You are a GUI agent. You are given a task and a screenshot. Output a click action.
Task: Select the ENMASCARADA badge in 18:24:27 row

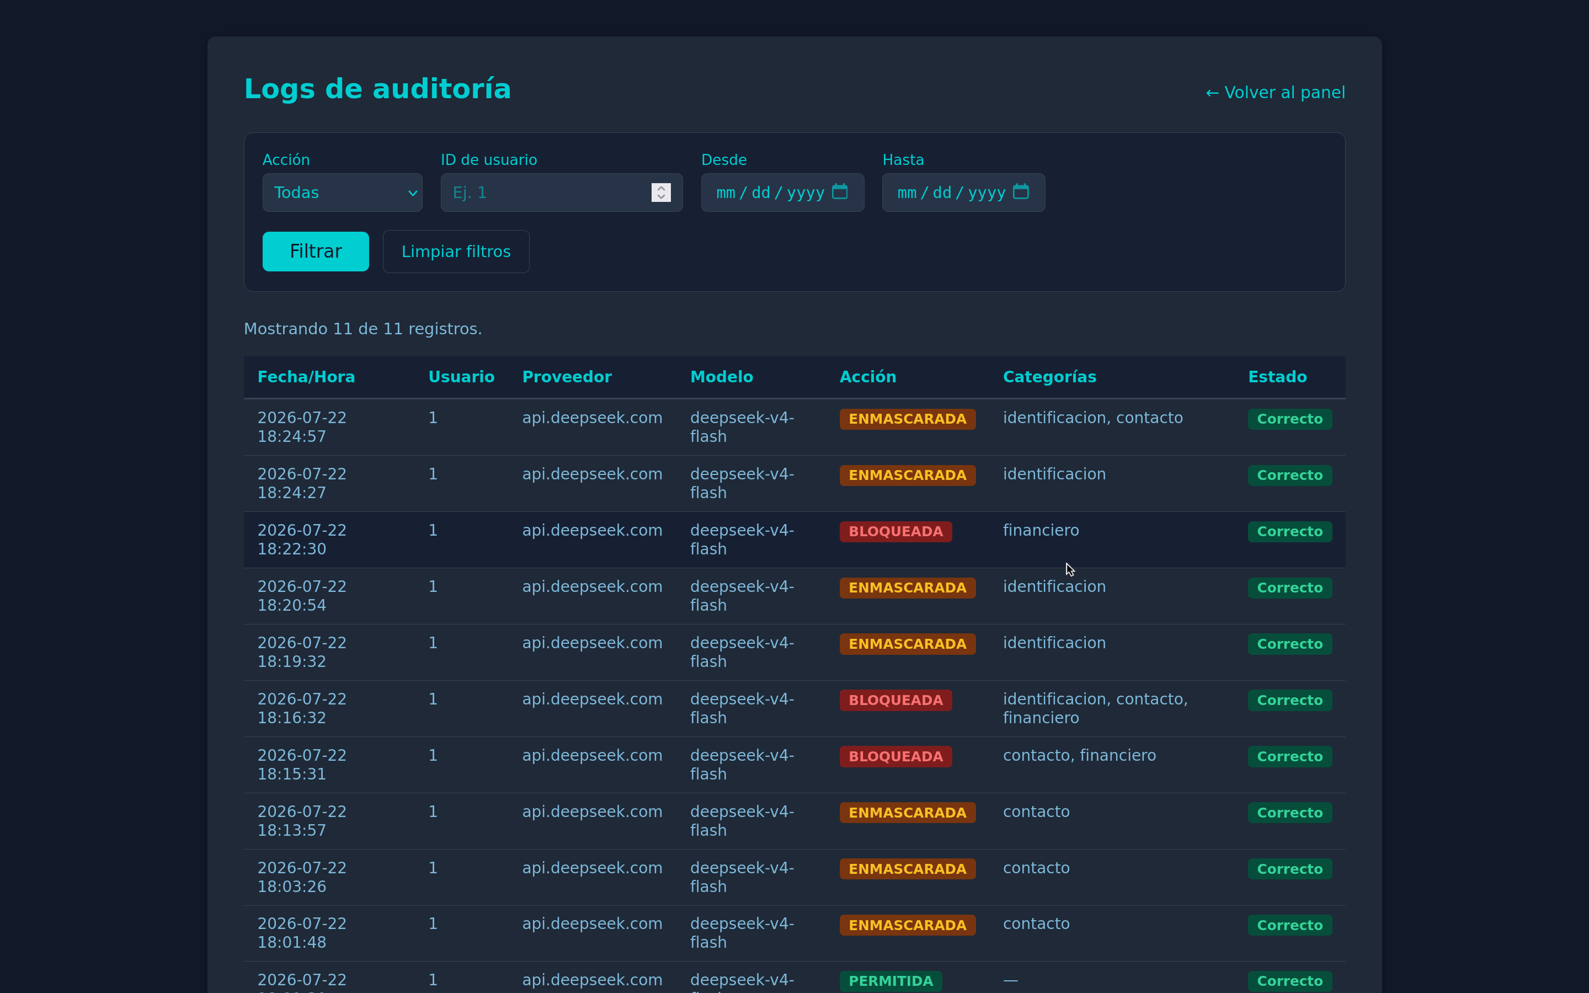(x=908, y=476)
